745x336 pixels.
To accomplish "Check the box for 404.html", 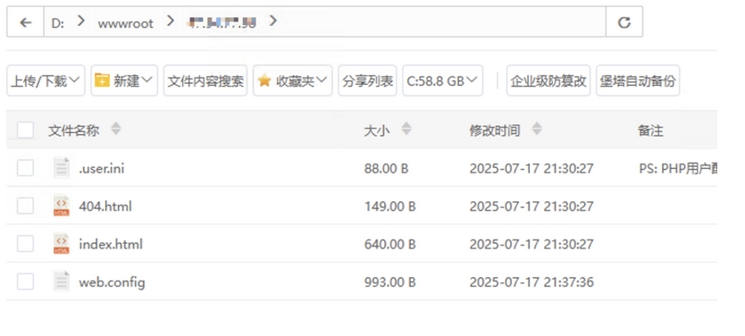I will click(x=25, y=206).
